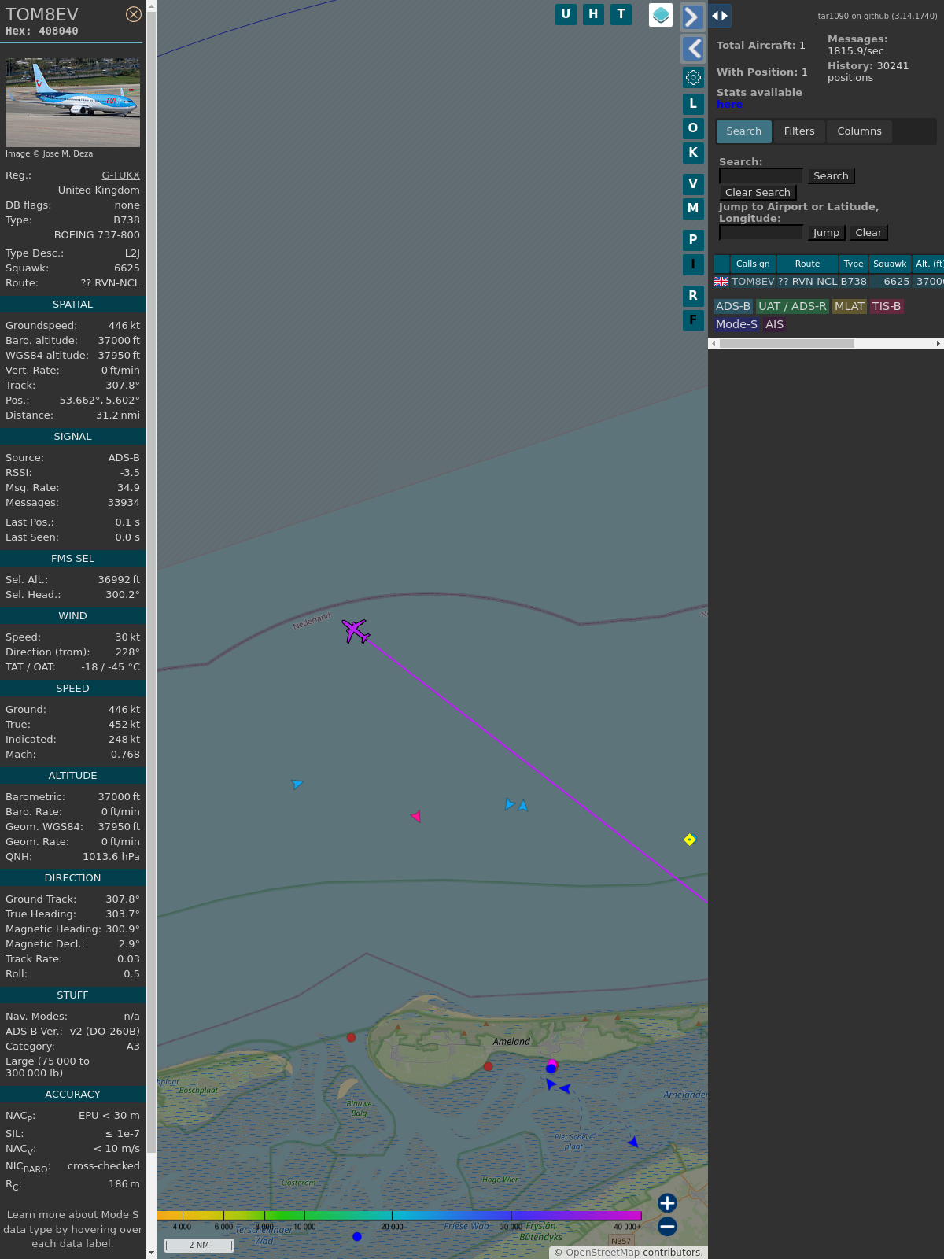Open G-TUKX registration link

point(121,175)
